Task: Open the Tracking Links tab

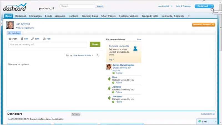Action: 90,16
